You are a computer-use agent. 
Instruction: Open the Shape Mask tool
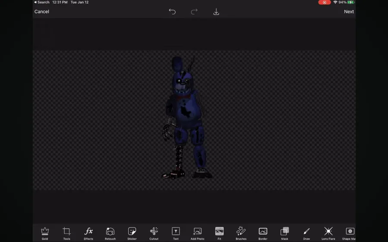[x=349, y=233]
